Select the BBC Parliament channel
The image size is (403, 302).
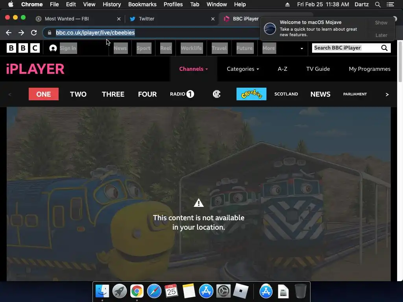pyautogui.click(x=355, y=94)
